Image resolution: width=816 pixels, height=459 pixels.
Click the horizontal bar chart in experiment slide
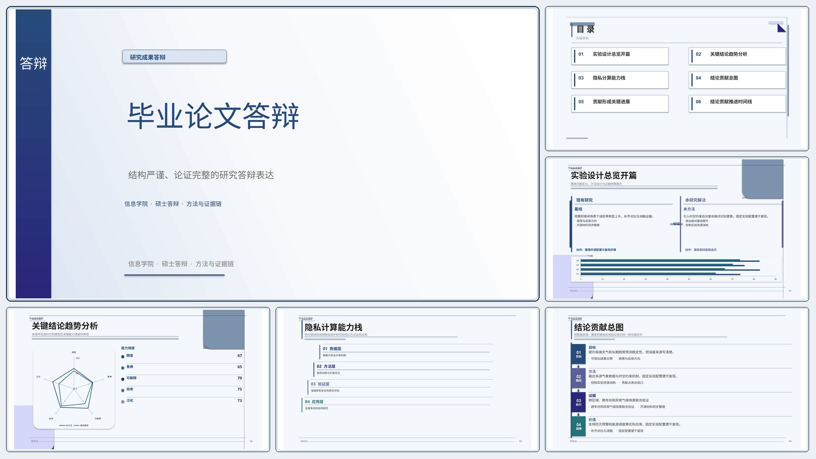coord(677,269)
